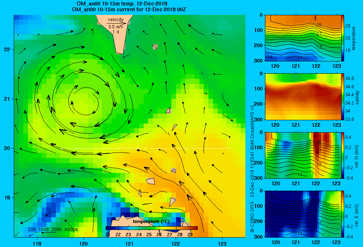Click the "33.8" salinity colorbar value
The image size is (363, 247).
(x=349, y=120)
